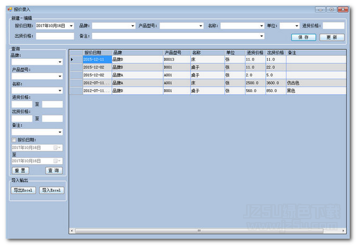Click the query 进货价格 maximum field

(x=52, y=104)
